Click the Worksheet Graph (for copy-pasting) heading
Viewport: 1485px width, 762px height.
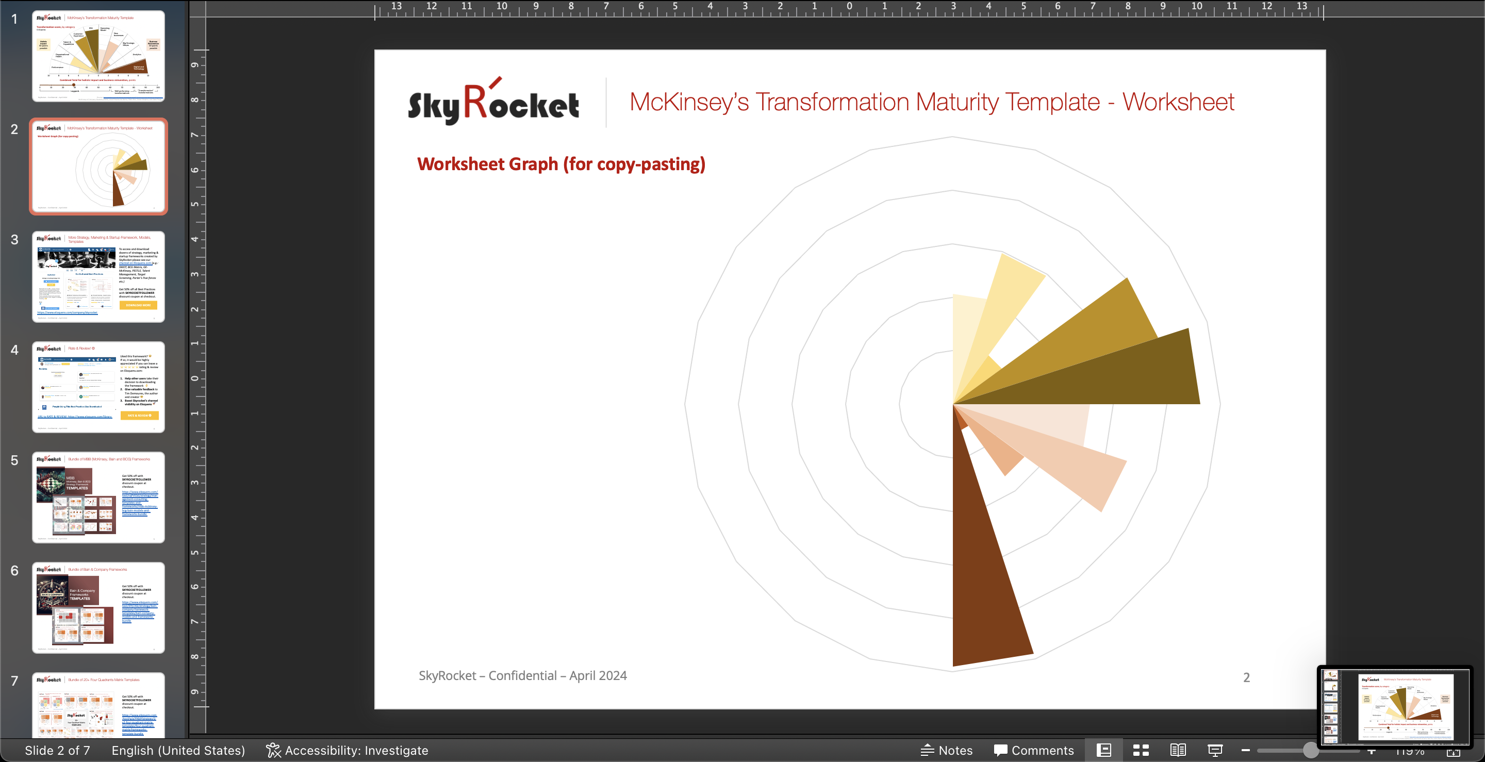pyautogui.click(x=561, y=164)
